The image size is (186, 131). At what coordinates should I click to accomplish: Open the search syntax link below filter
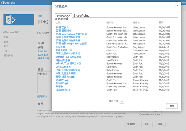coord(42,96)
